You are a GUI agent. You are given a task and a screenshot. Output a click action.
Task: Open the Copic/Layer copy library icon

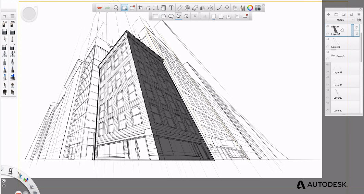point(235,8)
